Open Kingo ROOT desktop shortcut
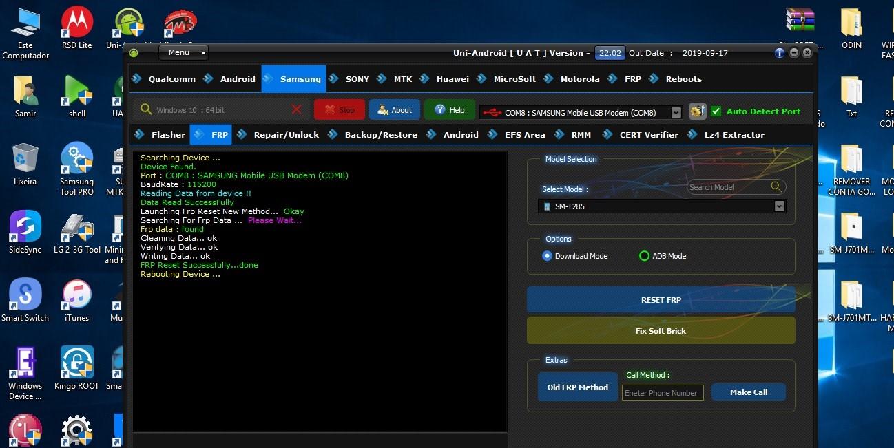The width and height of the screenshot is (894, 448). (x=77, y=368)
